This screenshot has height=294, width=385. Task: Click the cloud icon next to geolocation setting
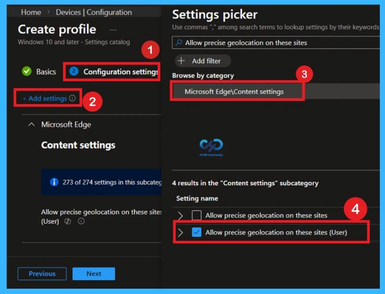[67, 221]
